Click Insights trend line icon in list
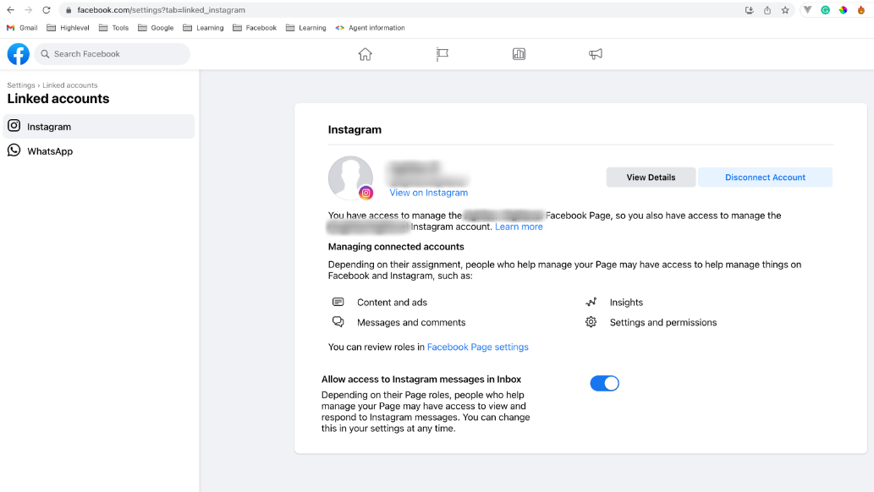The image size is (874, 492). (591, 302)
